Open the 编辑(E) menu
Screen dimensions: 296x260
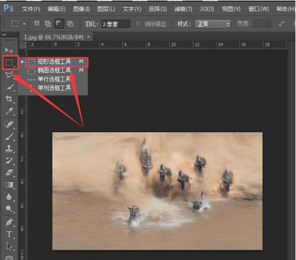(x=56, y=9)
